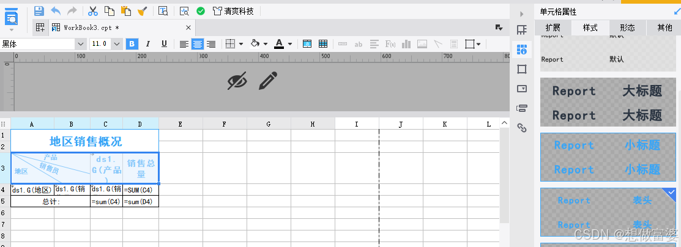Open the hyperlink chain sidebar icon
Screen dimensions: 681x247
point(522,128)
